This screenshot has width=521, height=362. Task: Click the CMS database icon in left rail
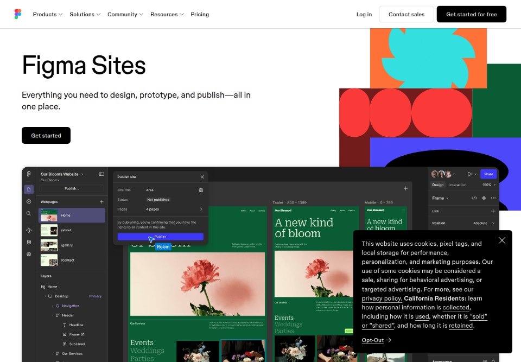(x=29, y=242)
